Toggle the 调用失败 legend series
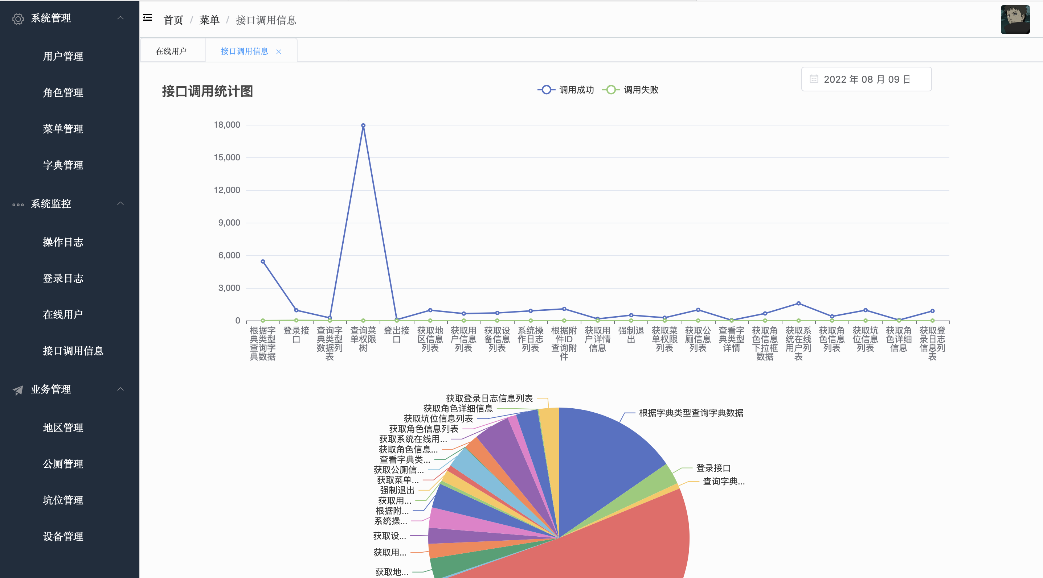Image resolution: width=1043 pixels, height=578 pixels. (x=630, y=90)
